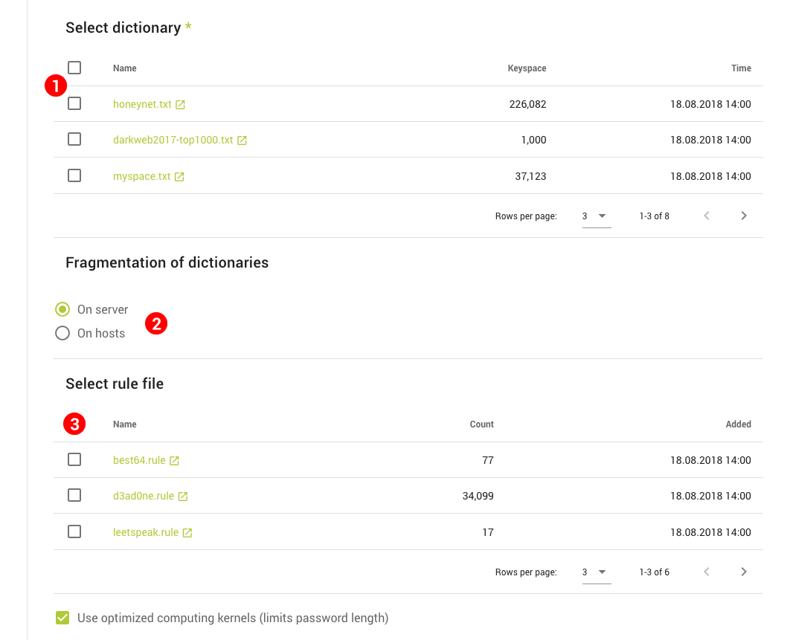The height and width of the screenshot is (640, 790).
Task: Click d3ad0ne.rule open-in-new icon
Action: (183, 497)
